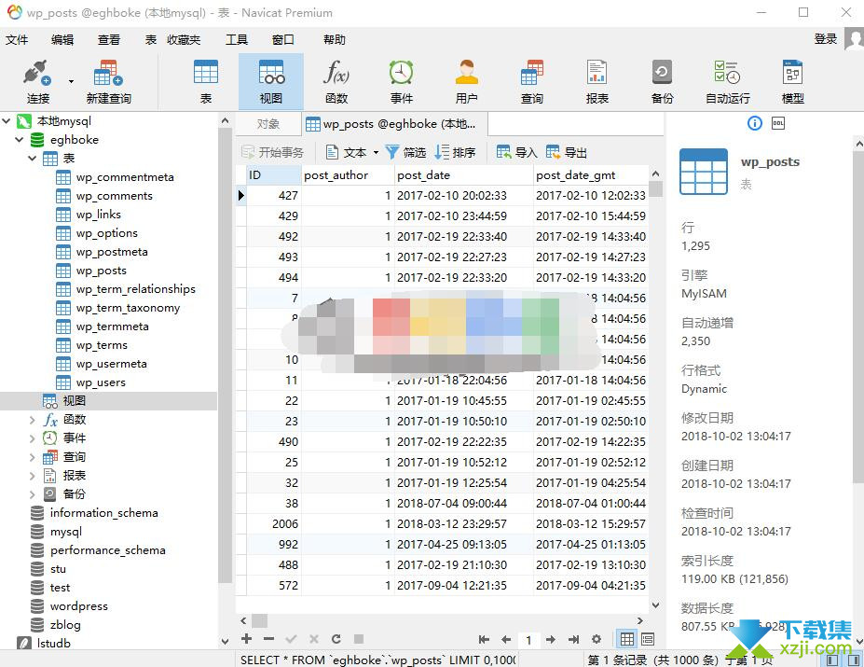
Task: Click the add record plus icon
Action: point(246,639)
